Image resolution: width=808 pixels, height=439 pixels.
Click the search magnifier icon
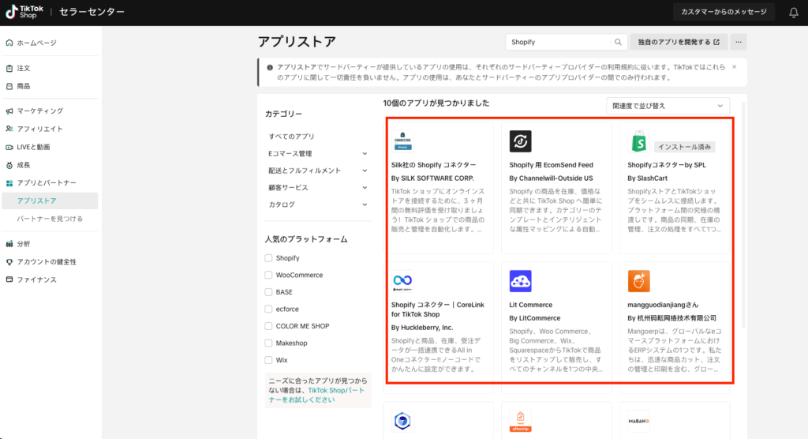618,43
